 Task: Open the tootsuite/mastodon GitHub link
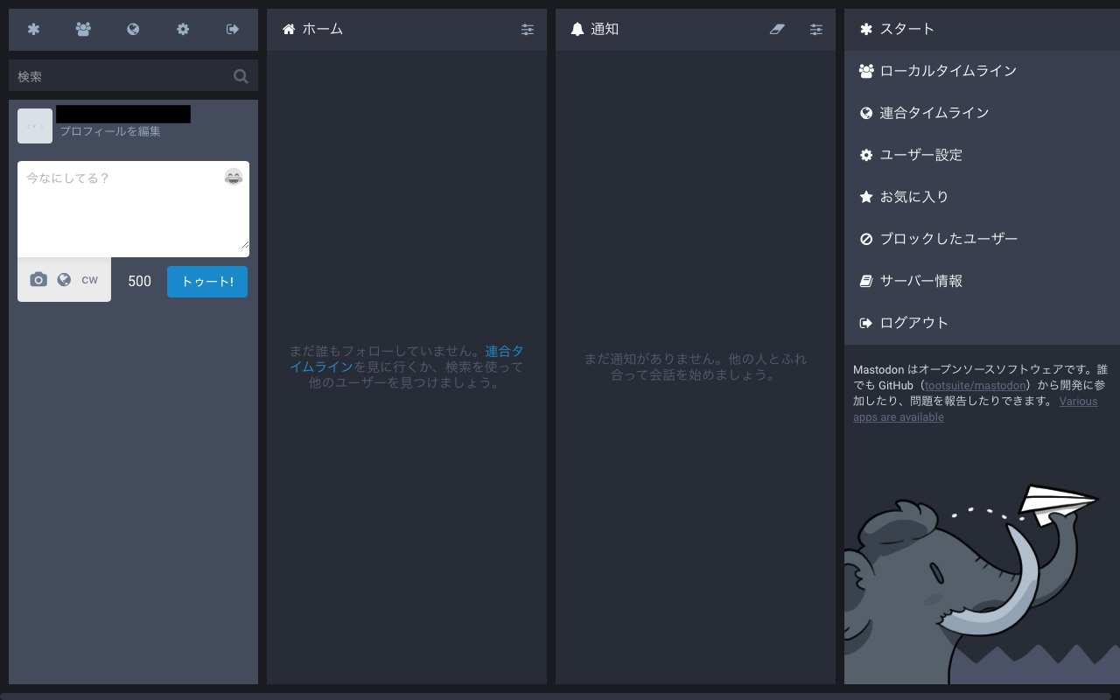coord(976,385)
